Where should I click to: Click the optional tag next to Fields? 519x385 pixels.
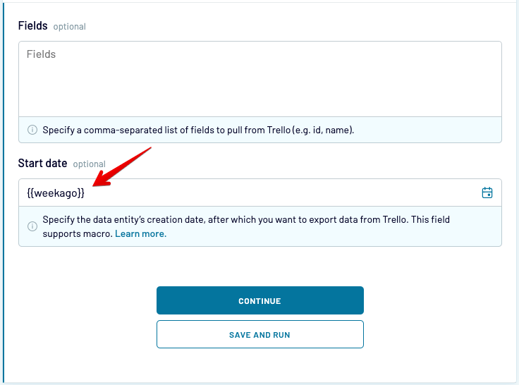point(69,27)
